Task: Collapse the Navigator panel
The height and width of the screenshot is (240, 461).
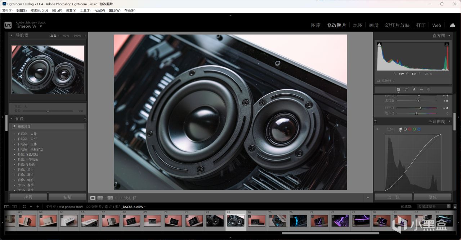Action: (x=12, y=35)
